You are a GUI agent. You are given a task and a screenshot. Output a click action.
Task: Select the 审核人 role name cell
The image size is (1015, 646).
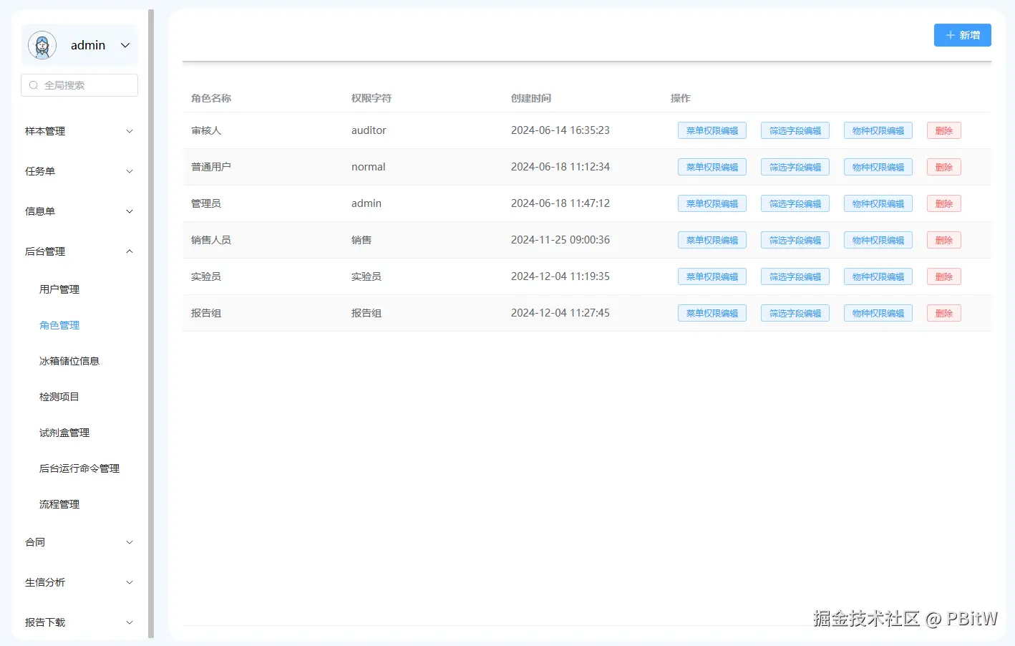[206, 130]
